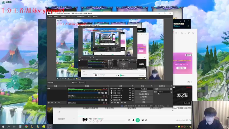Screen dimensions: 229x129
Task: Add a new scene in OBS Scenes panel
Action: tap(49, 103)
